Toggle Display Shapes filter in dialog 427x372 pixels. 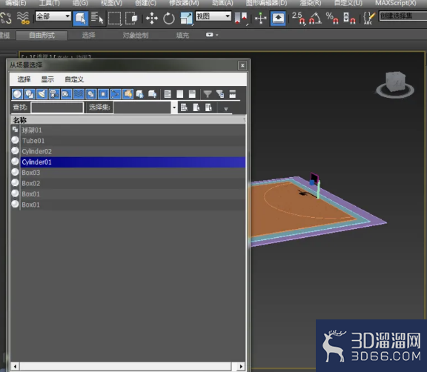30,94
